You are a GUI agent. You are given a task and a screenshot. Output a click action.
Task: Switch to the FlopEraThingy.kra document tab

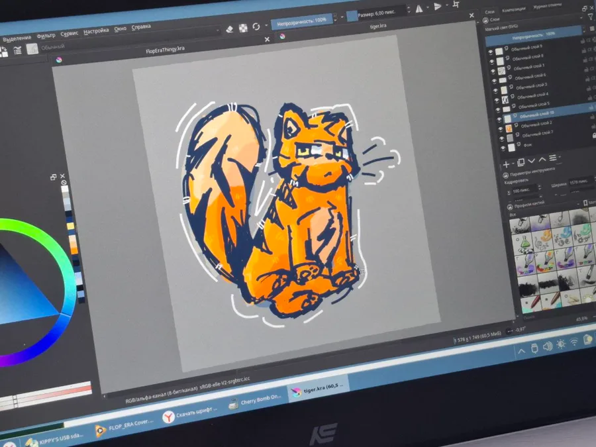(x=165, y=50)
